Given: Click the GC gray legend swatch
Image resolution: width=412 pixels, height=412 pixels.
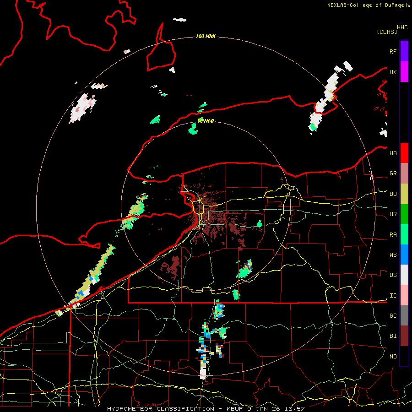Looking at the screenshot, I should 404,315.
